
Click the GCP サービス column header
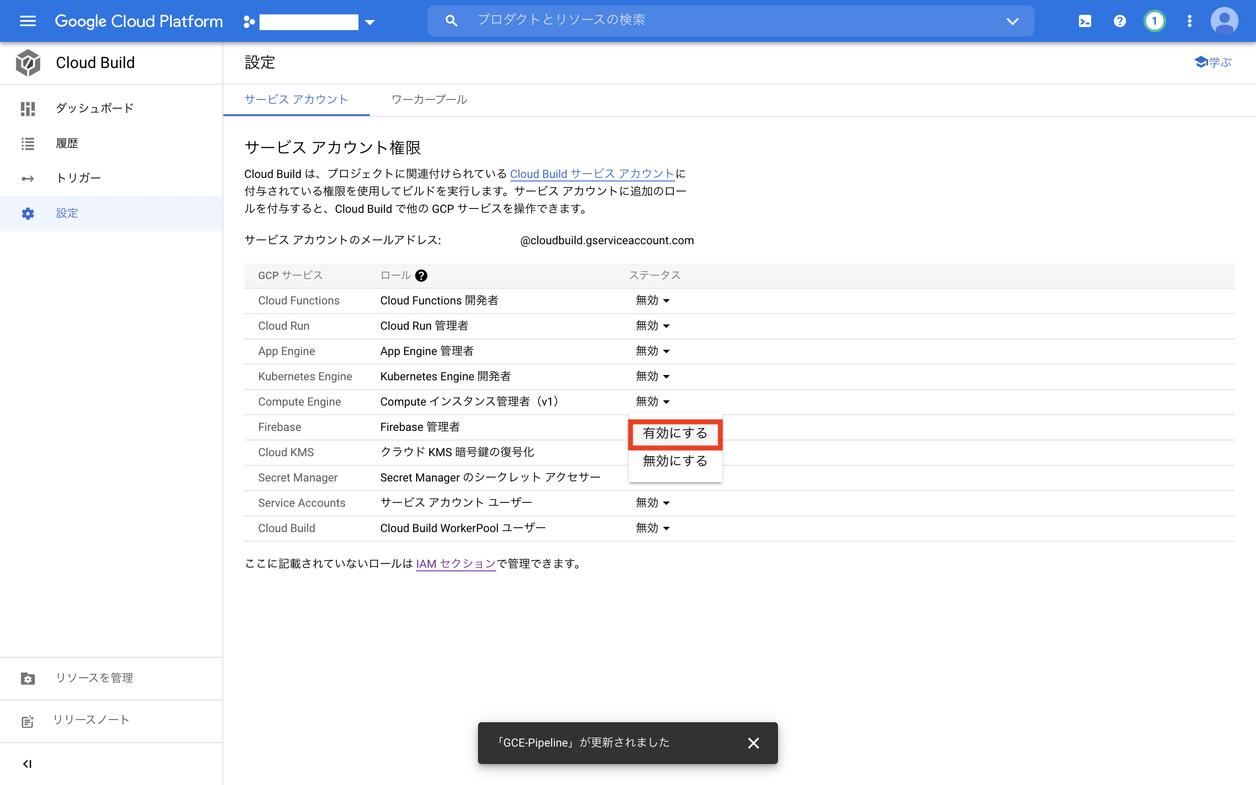pos(290,276)
